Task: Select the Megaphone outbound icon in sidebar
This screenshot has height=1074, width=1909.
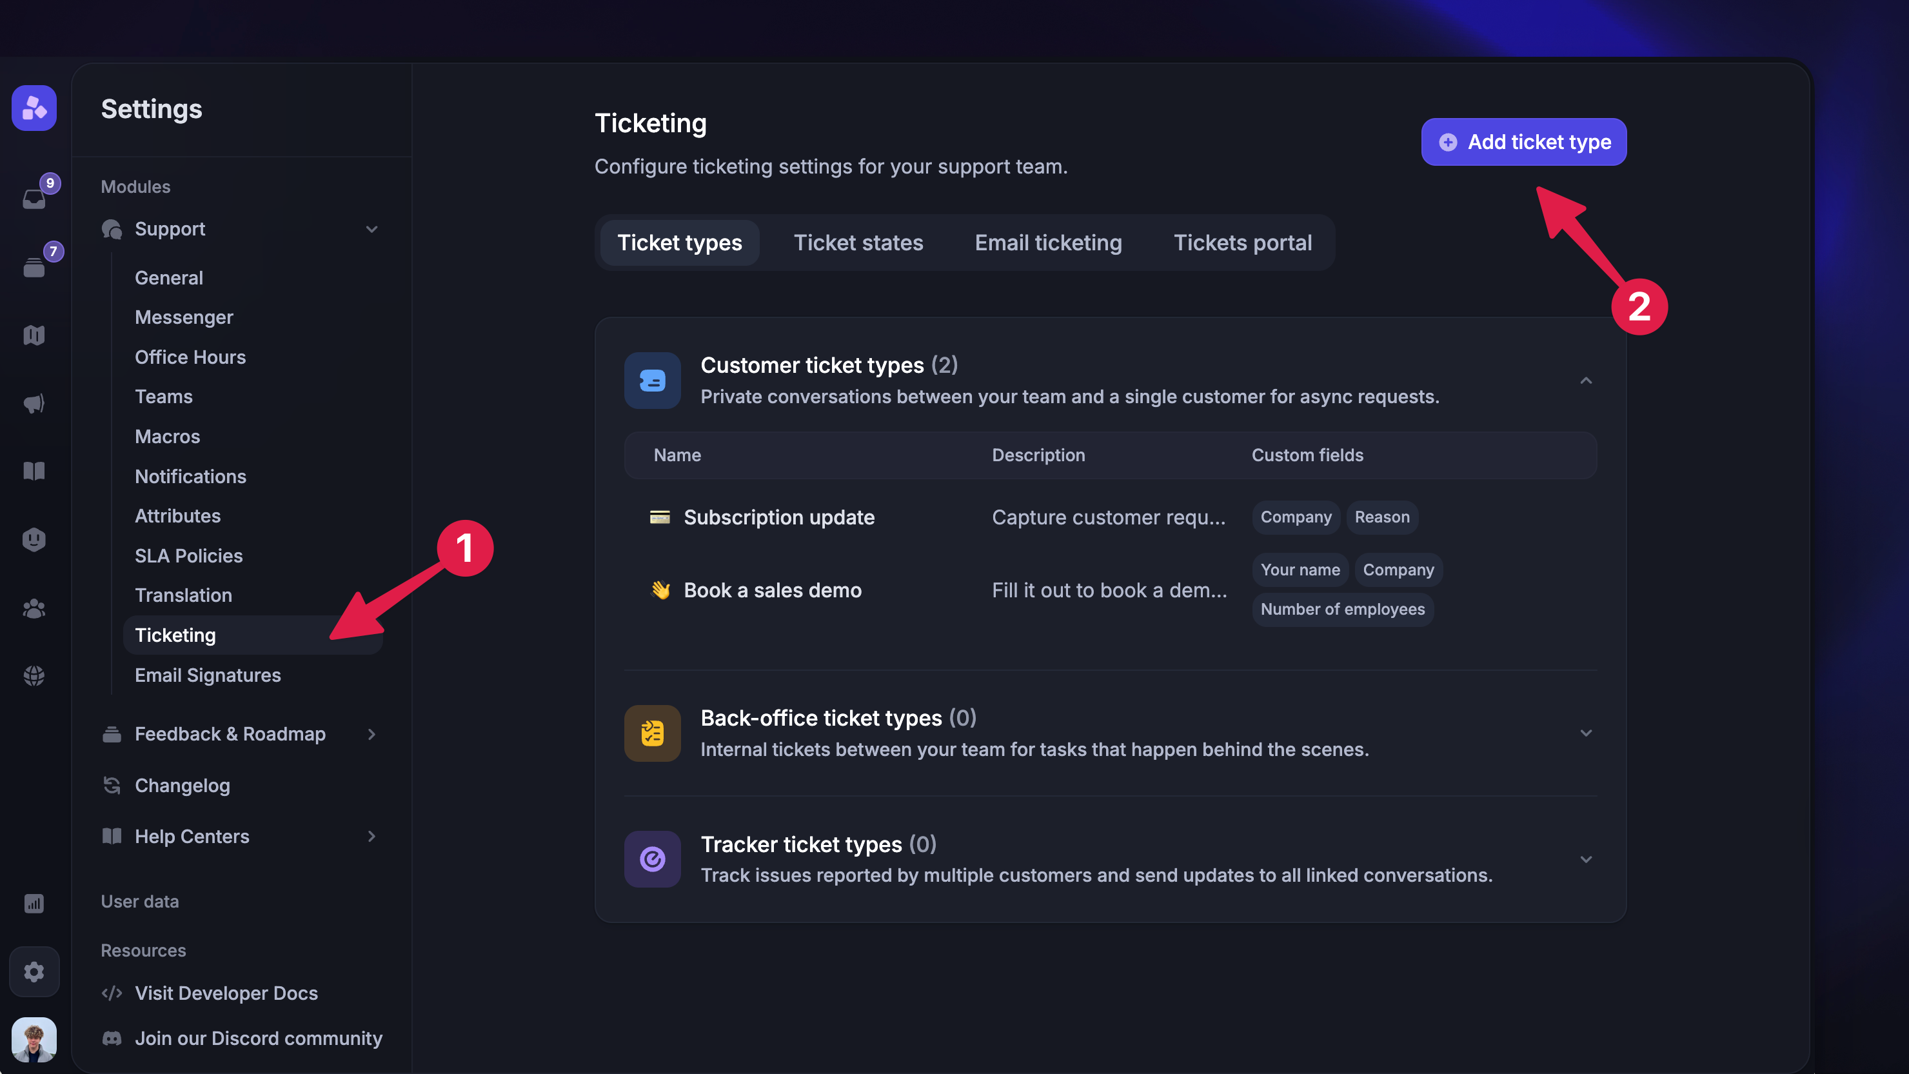Action: point(34,403)
